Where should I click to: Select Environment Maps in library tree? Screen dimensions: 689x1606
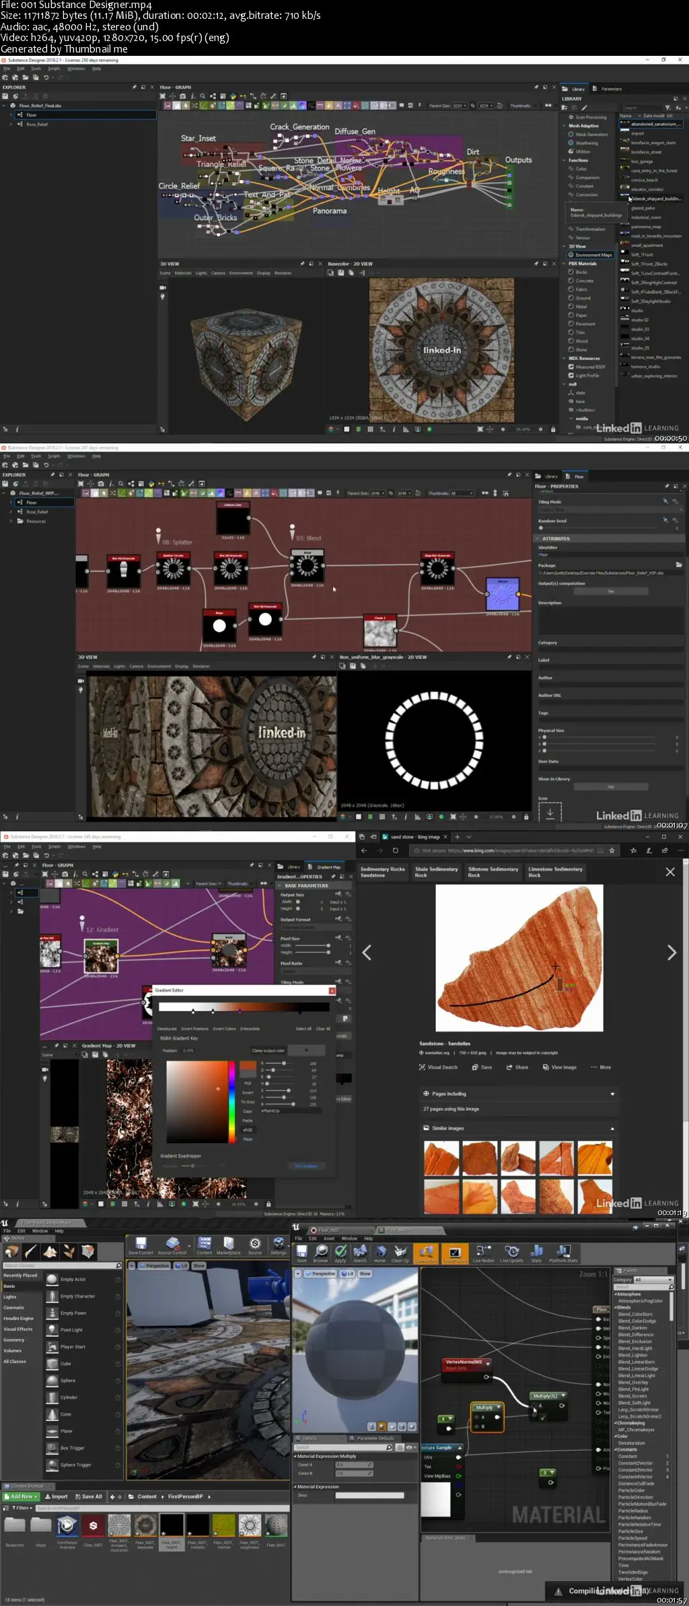click(591, 255)
